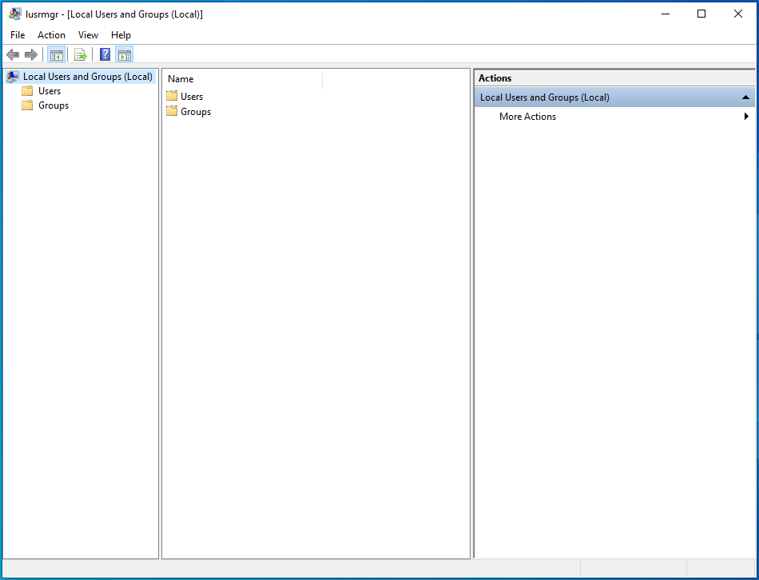Open the File menu
Screen dimensions: 759x580
tap(18, 35)
